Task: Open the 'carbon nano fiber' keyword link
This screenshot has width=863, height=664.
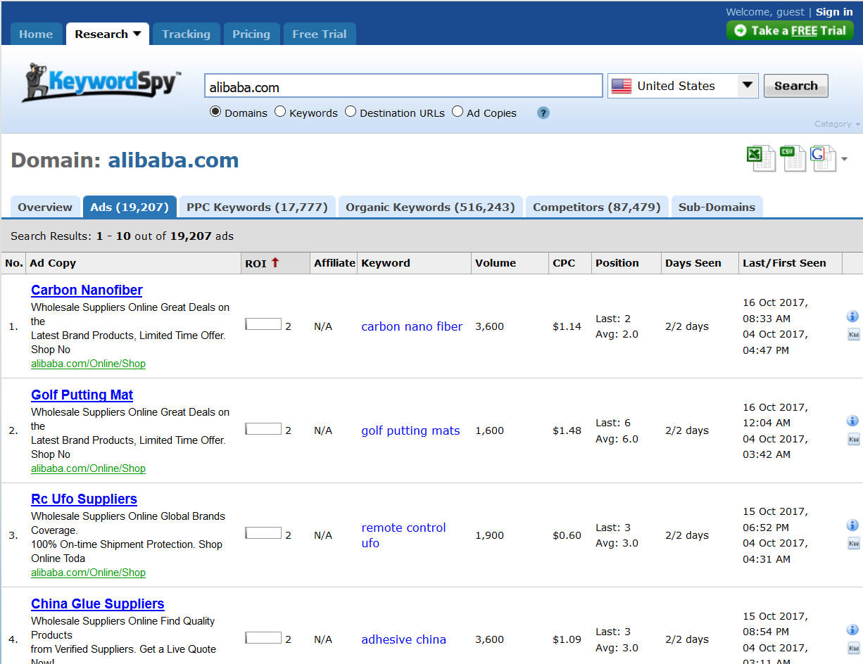Action: click(412, 326)
